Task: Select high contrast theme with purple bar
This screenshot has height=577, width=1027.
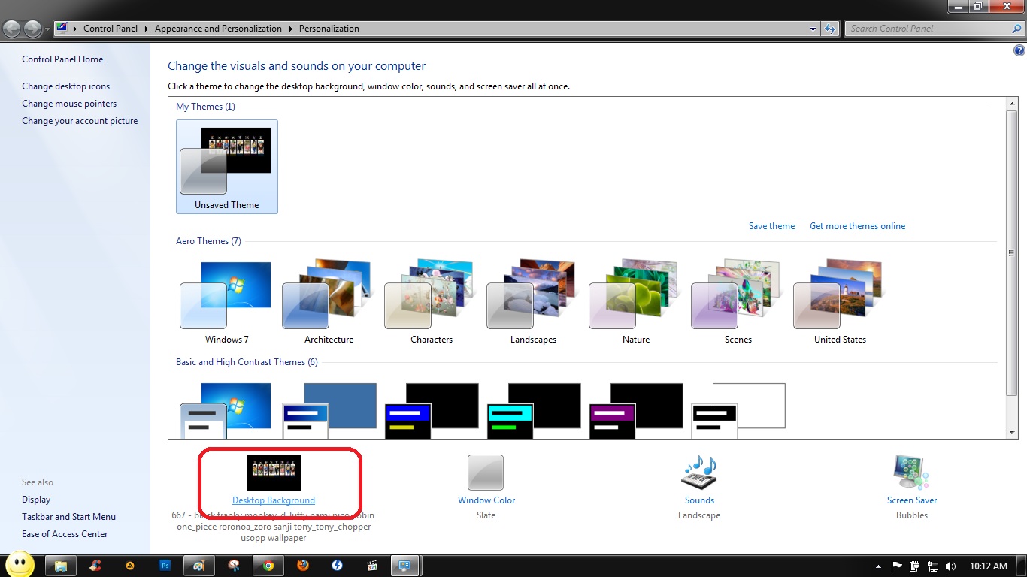Action: pyautogui.click(x=635, y=410)
